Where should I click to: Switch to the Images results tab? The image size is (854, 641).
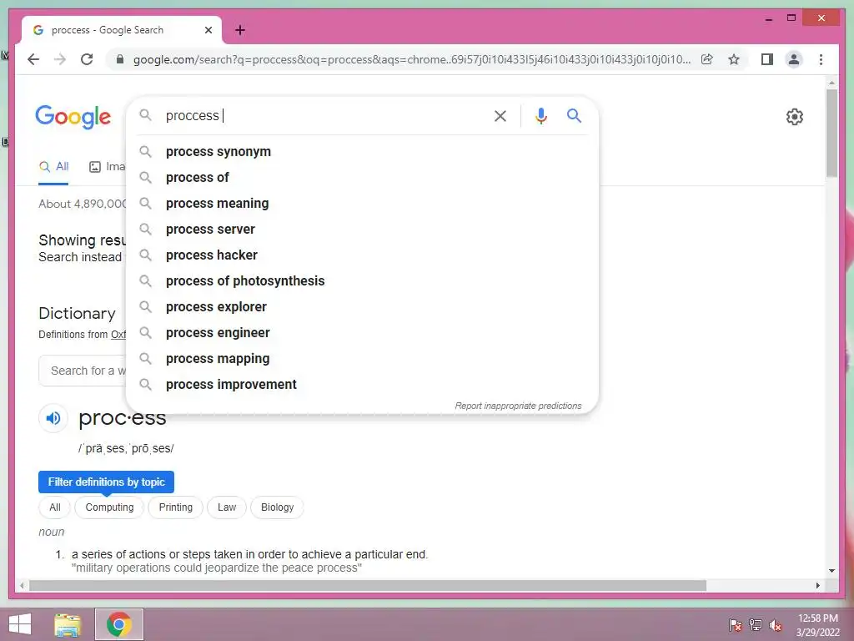pyautogui.click(x=108, y=167)
